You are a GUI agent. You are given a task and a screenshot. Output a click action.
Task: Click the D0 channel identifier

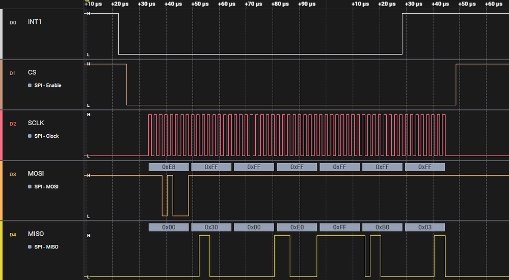point(12,23)
